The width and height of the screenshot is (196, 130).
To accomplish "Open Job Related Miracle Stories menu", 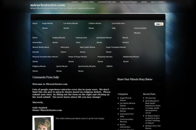I will 104,40.
